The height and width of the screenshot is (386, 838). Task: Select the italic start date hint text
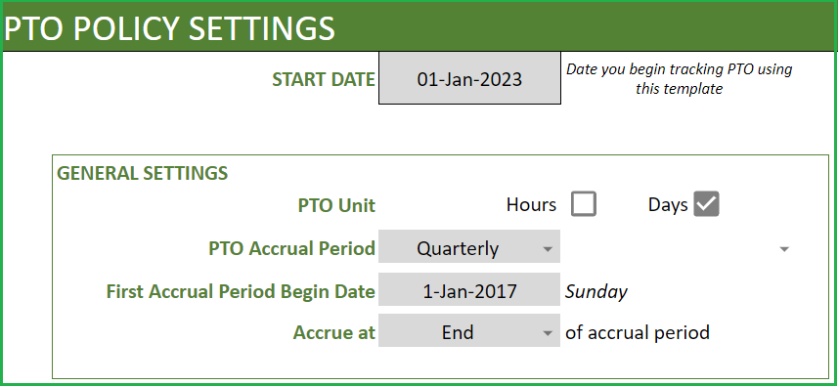coord(679,78)
